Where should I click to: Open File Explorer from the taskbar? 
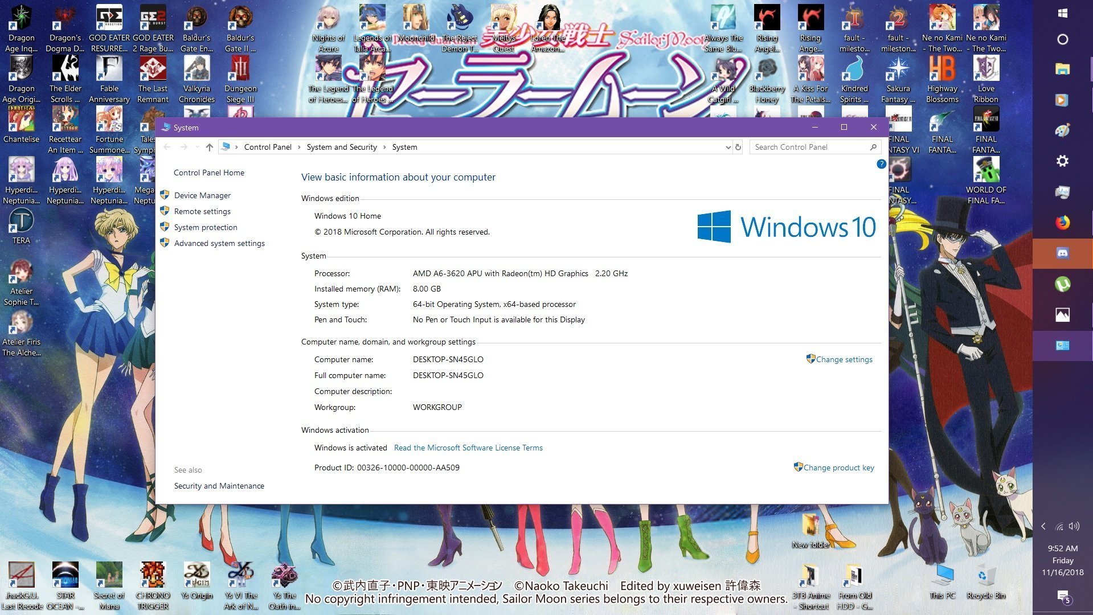coord(1062,69)
